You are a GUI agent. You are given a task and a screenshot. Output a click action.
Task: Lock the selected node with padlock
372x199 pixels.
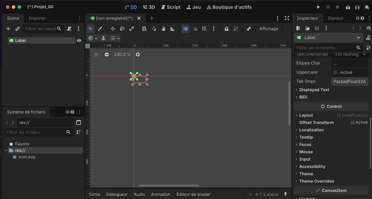(x=227, y=29)
